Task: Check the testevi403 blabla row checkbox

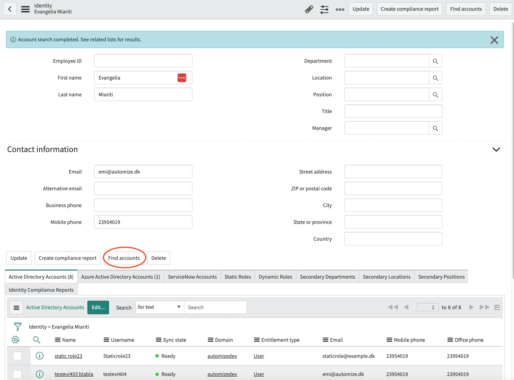Action: (17, 374)
